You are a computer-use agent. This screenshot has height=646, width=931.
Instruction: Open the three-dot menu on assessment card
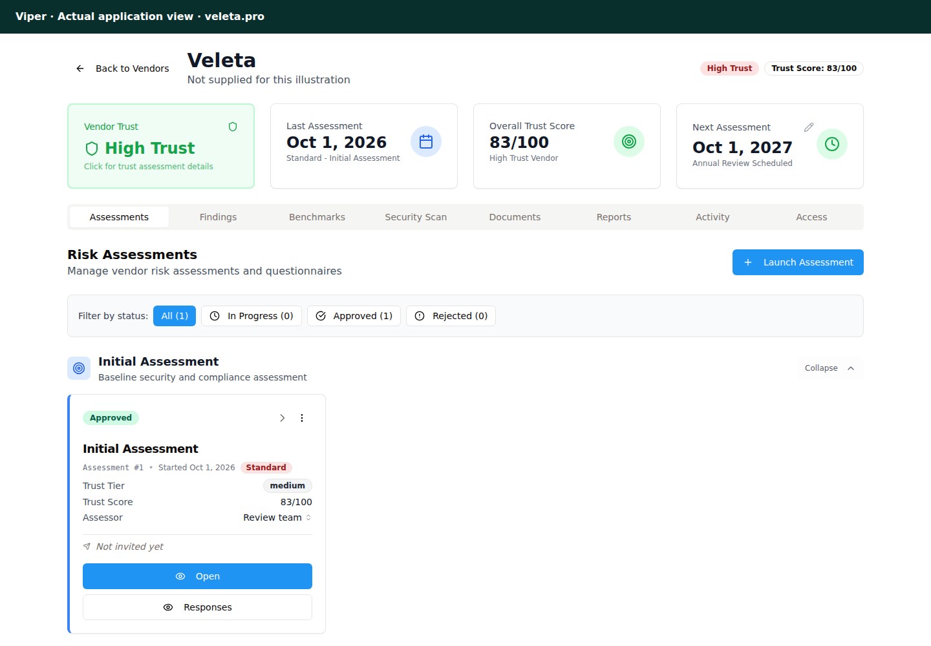point(302,418)
